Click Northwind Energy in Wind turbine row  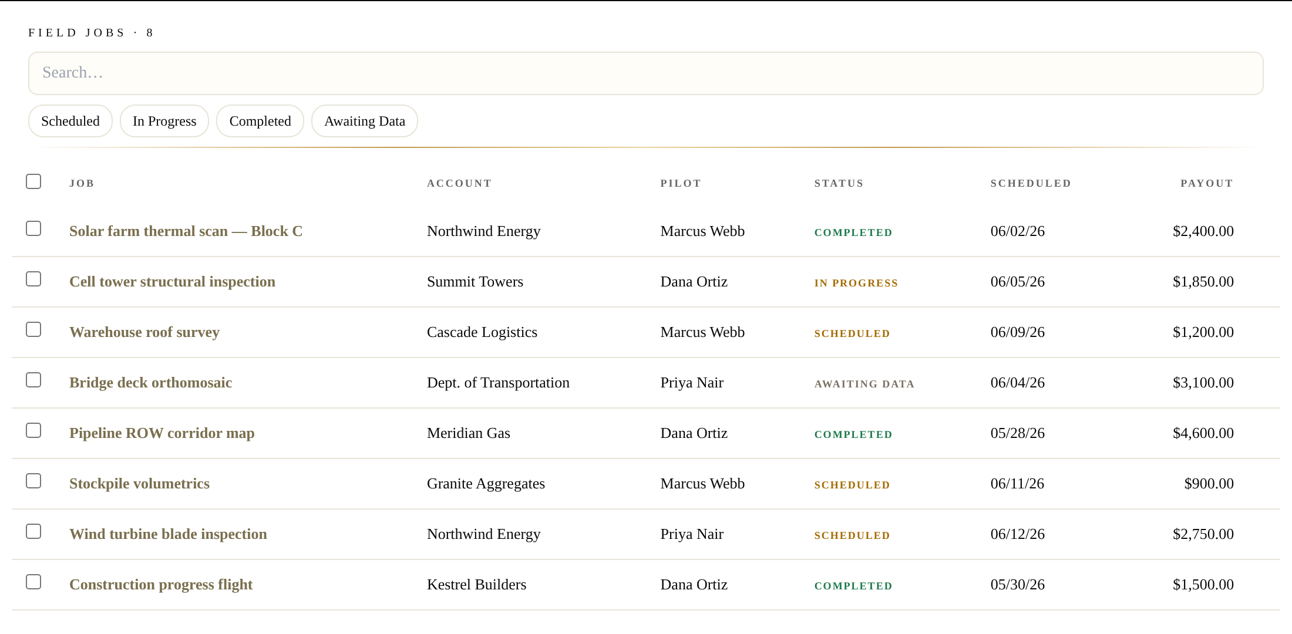pos(484,534)
